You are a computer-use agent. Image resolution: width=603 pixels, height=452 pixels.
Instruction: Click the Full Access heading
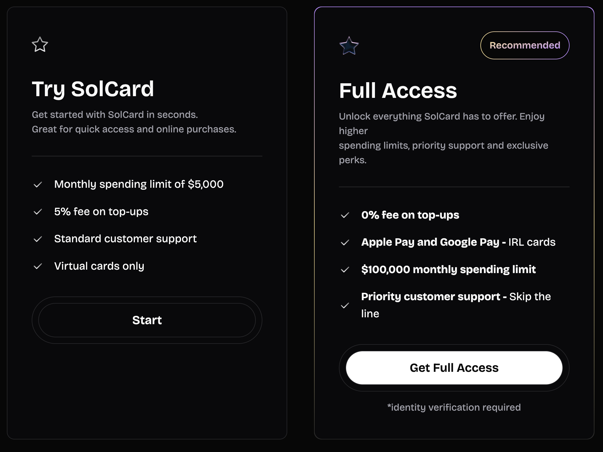coord(398,91)
